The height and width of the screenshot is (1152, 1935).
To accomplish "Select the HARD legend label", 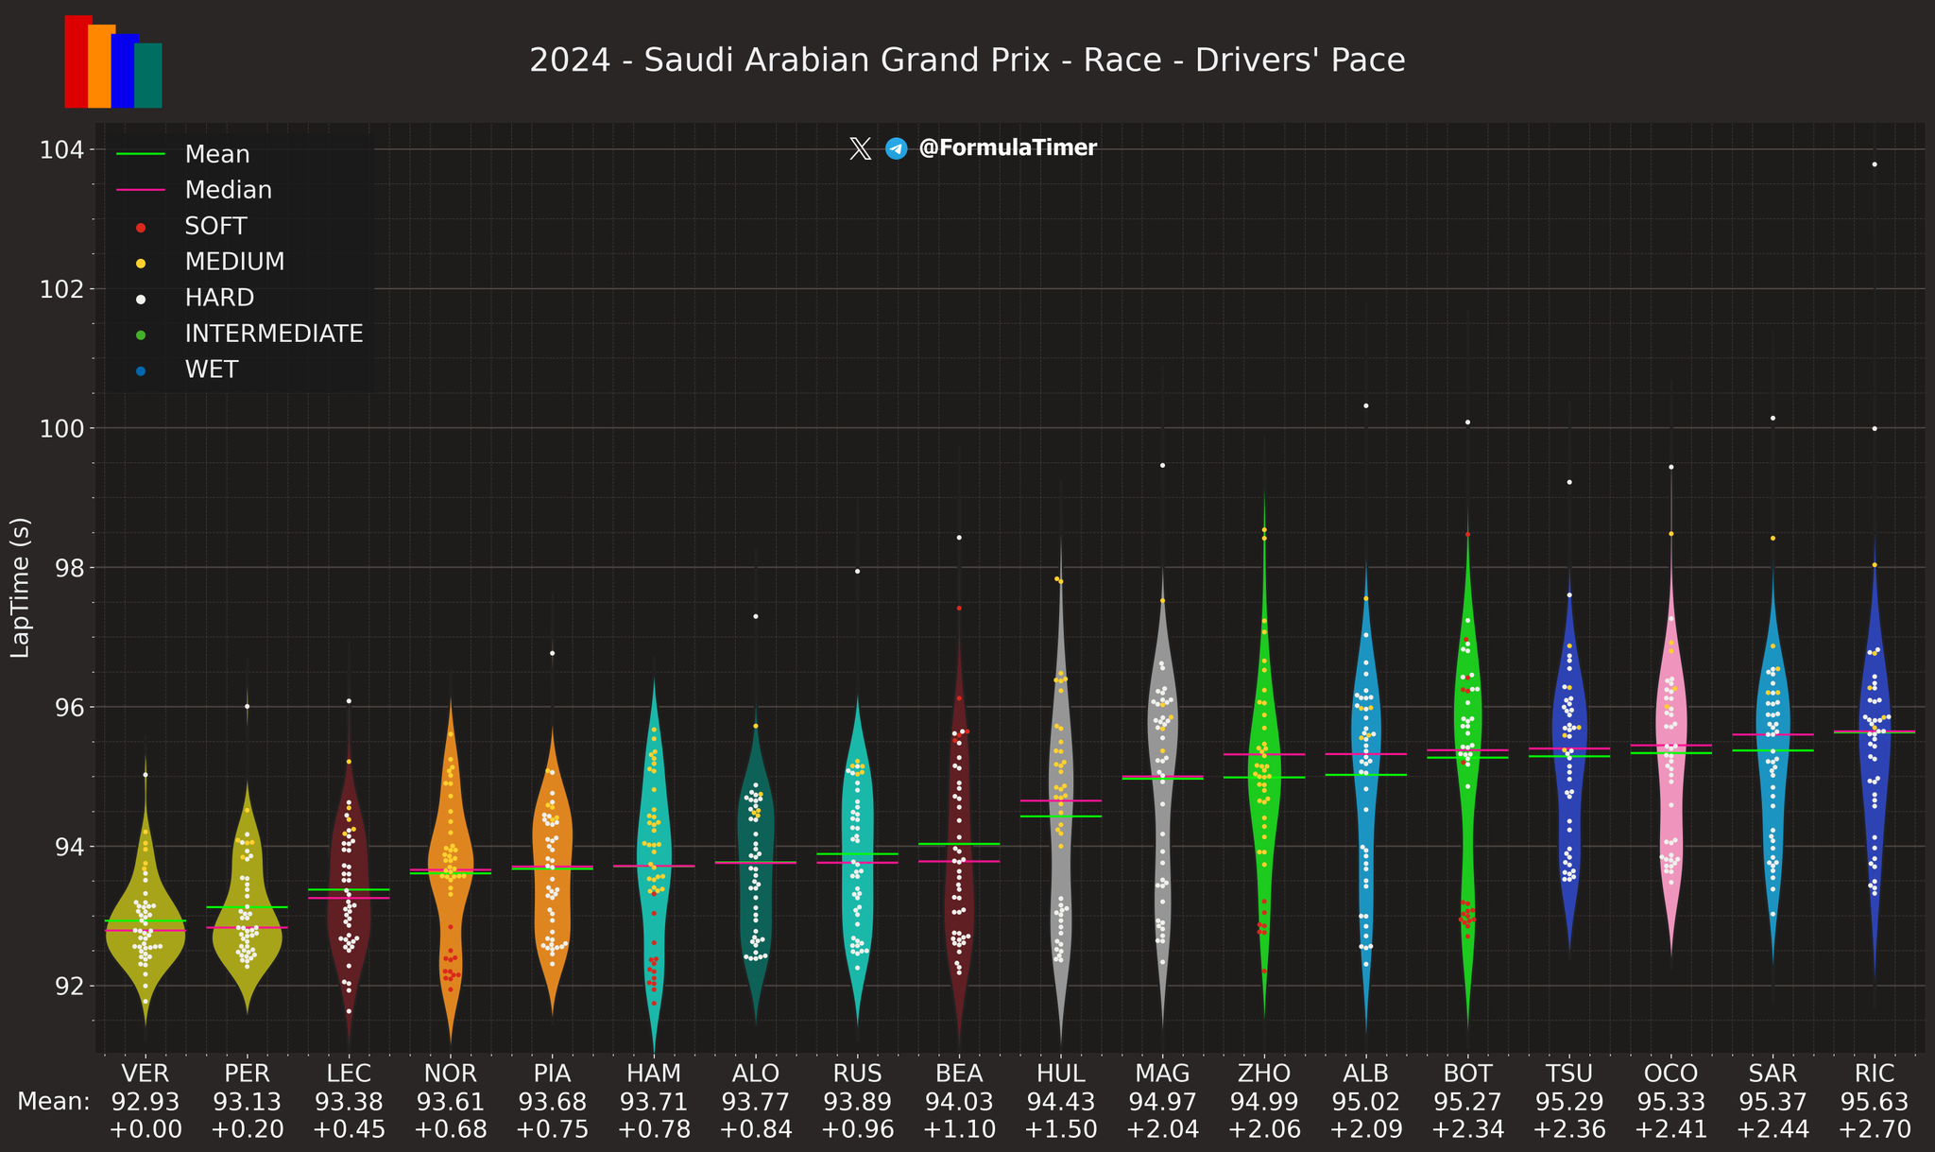I will point(219,298).
